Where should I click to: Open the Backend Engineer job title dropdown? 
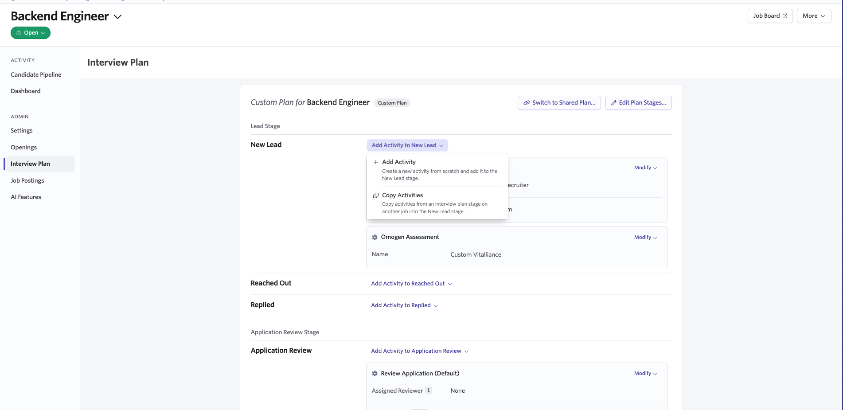tap(117, 16)
